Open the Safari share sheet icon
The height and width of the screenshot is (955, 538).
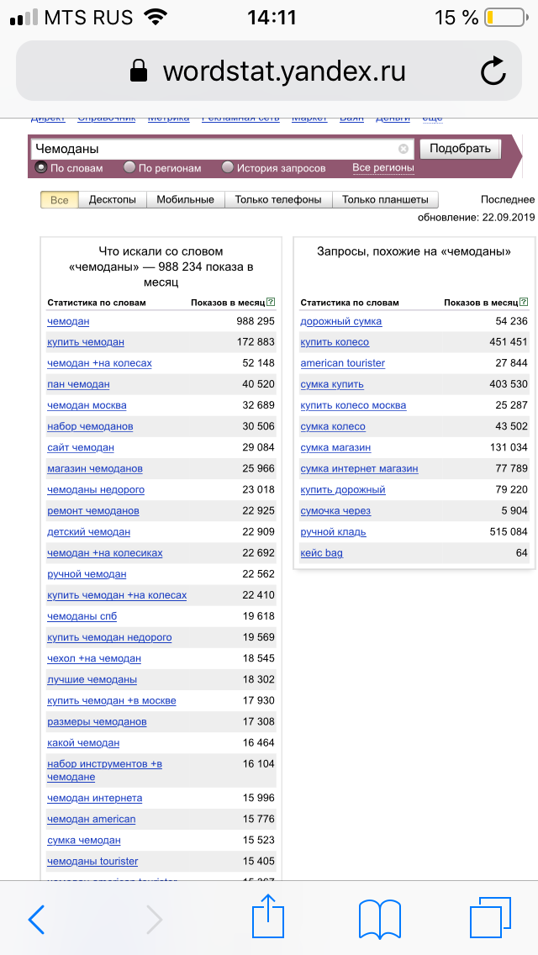(268, 915)
